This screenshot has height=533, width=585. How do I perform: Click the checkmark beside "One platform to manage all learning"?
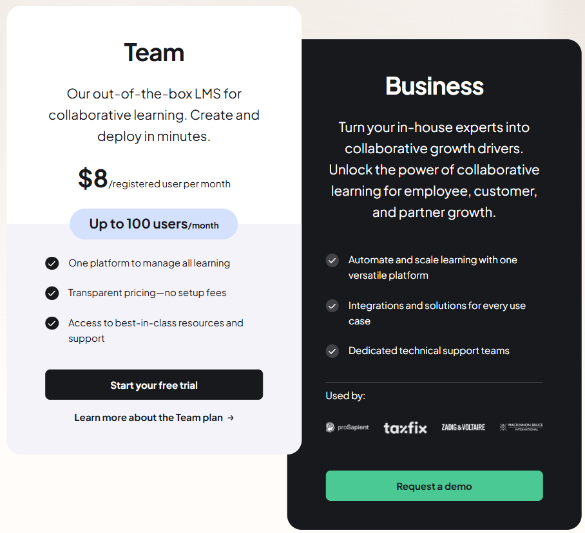point(52,263)
